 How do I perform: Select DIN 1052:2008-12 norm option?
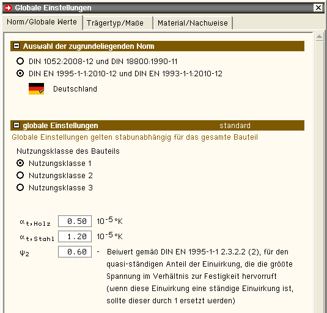[x=20, y=61]
